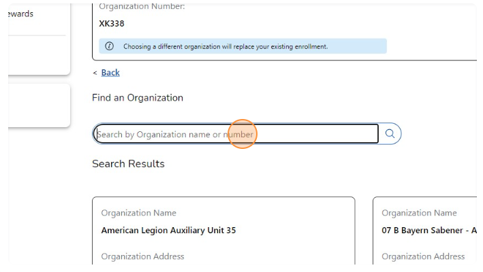The width and height of the screenshot is (483, 272).
Task: Open the Rewards item in left sidebar
Action: 20,14
